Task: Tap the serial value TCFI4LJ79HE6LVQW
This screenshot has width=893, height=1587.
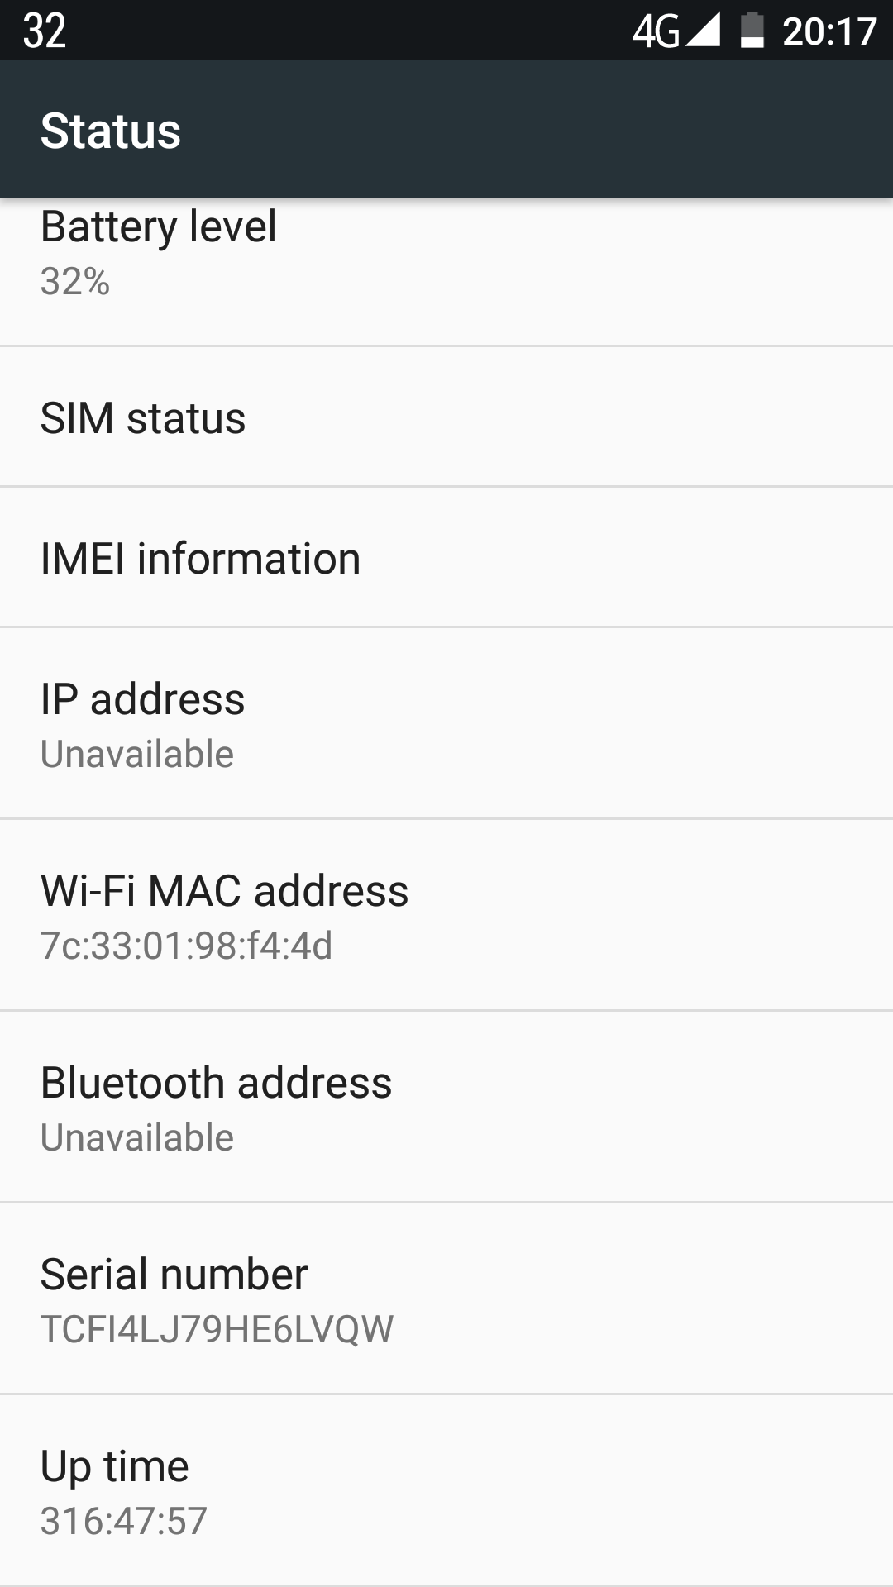Action: (217, 1329)
